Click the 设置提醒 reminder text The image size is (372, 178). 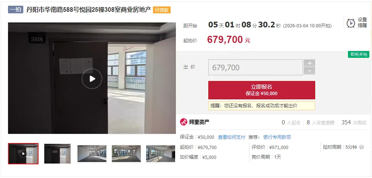(362, 23)
